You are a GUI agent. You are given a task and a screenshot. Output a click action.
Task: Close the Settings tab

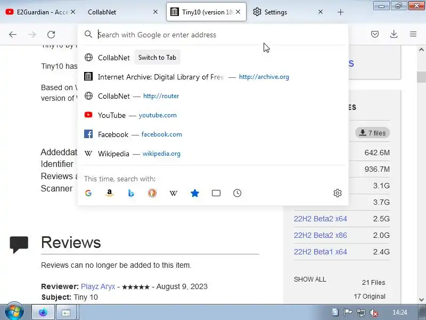point(321,12)
